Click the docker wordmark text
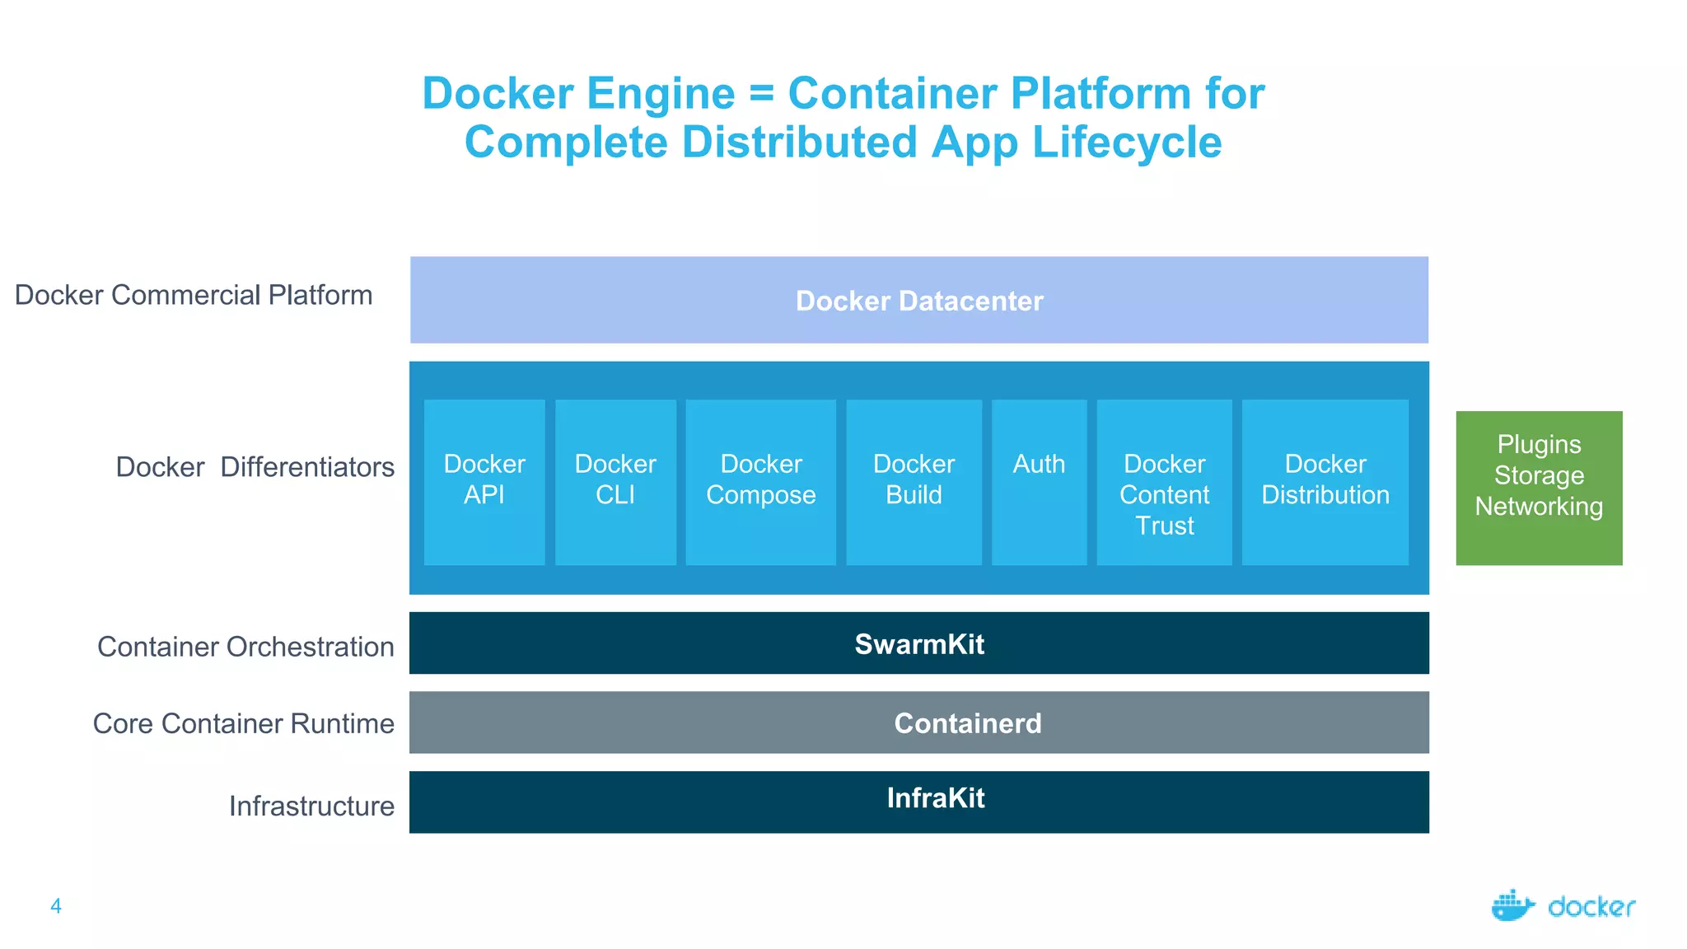 (1591, 907)
